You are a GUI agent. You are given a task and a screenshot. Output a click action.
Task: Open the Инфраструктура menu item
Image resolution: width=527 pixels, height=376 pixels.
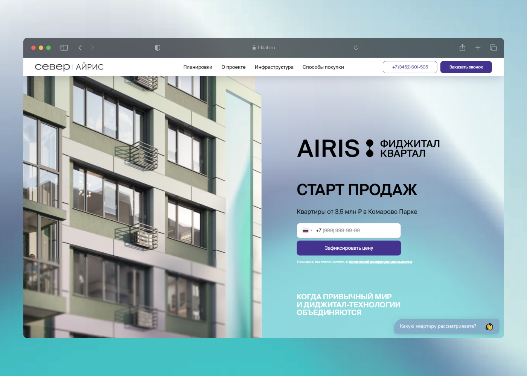pyautogui.click(x=274, y=67)
